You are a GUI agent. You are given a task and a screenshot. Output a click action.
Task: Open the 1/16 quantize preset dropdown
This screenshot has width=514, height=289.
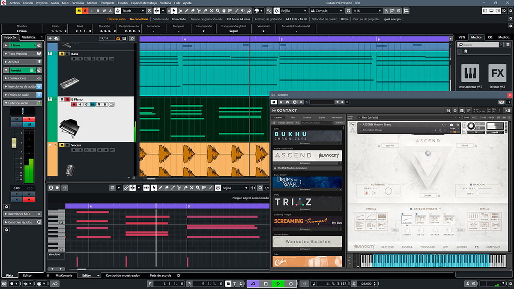coord(367,11)
